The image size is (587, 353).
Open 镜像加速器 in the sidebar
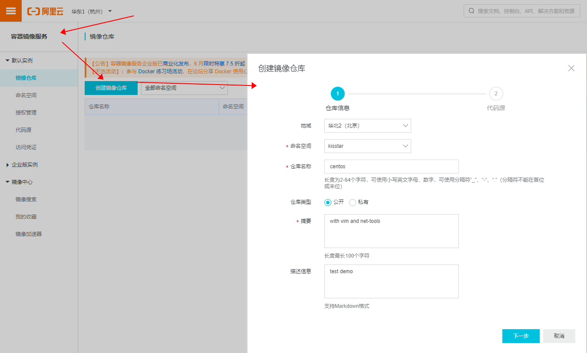(29, 234)
